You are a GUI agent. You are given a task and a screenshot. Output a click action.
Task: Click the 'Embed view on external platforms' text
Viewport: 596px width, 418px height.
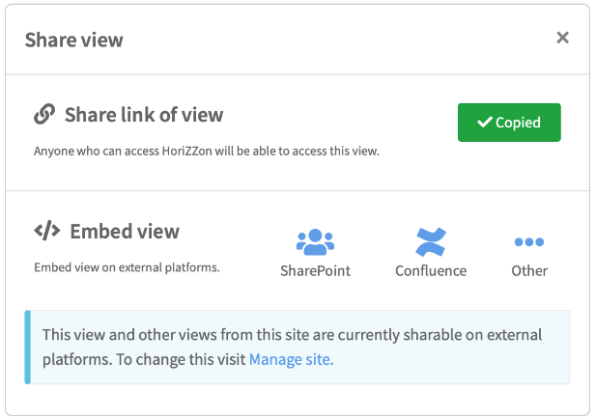click(x=127, y=267)
